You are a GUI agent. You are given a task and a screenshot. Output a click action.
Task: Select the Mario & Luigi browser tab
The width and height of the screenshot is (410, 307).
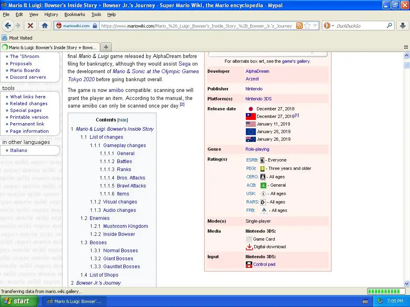(50, 47)
